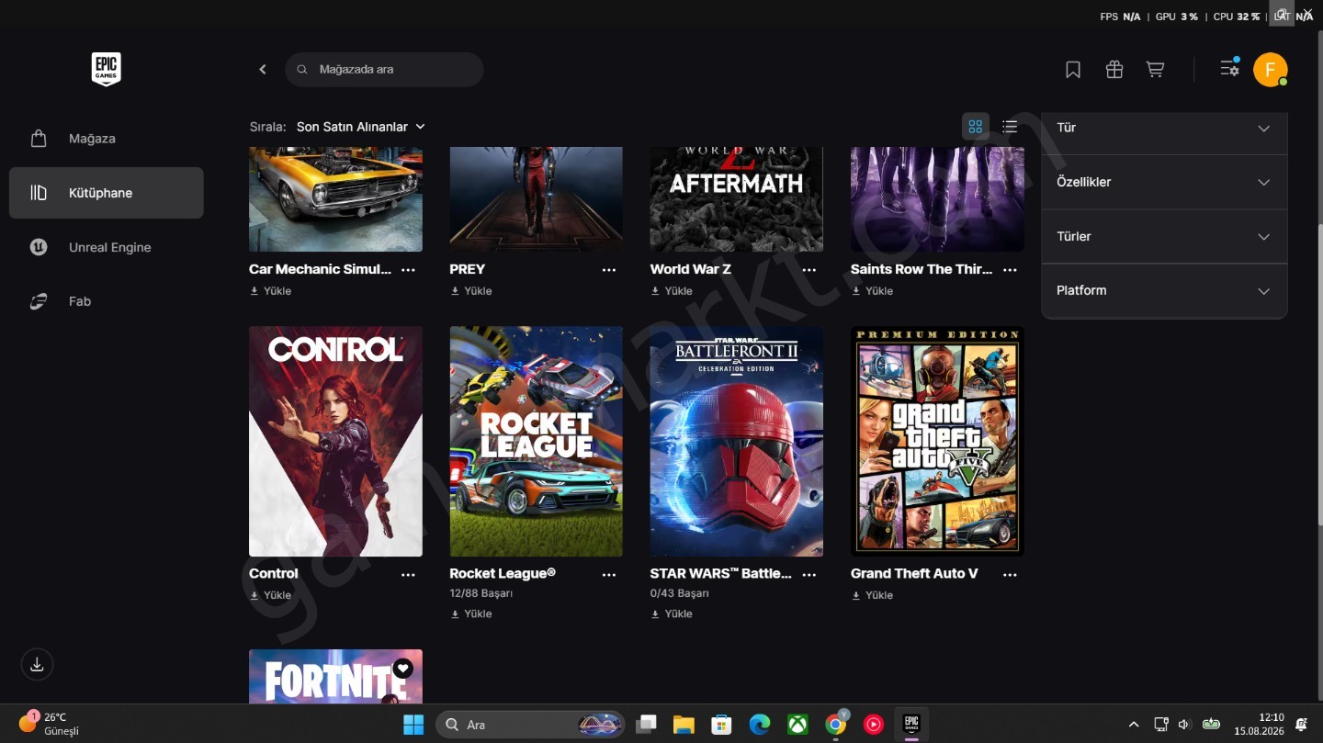Open more options for Grand Theft Auto V

[1010, 574]
